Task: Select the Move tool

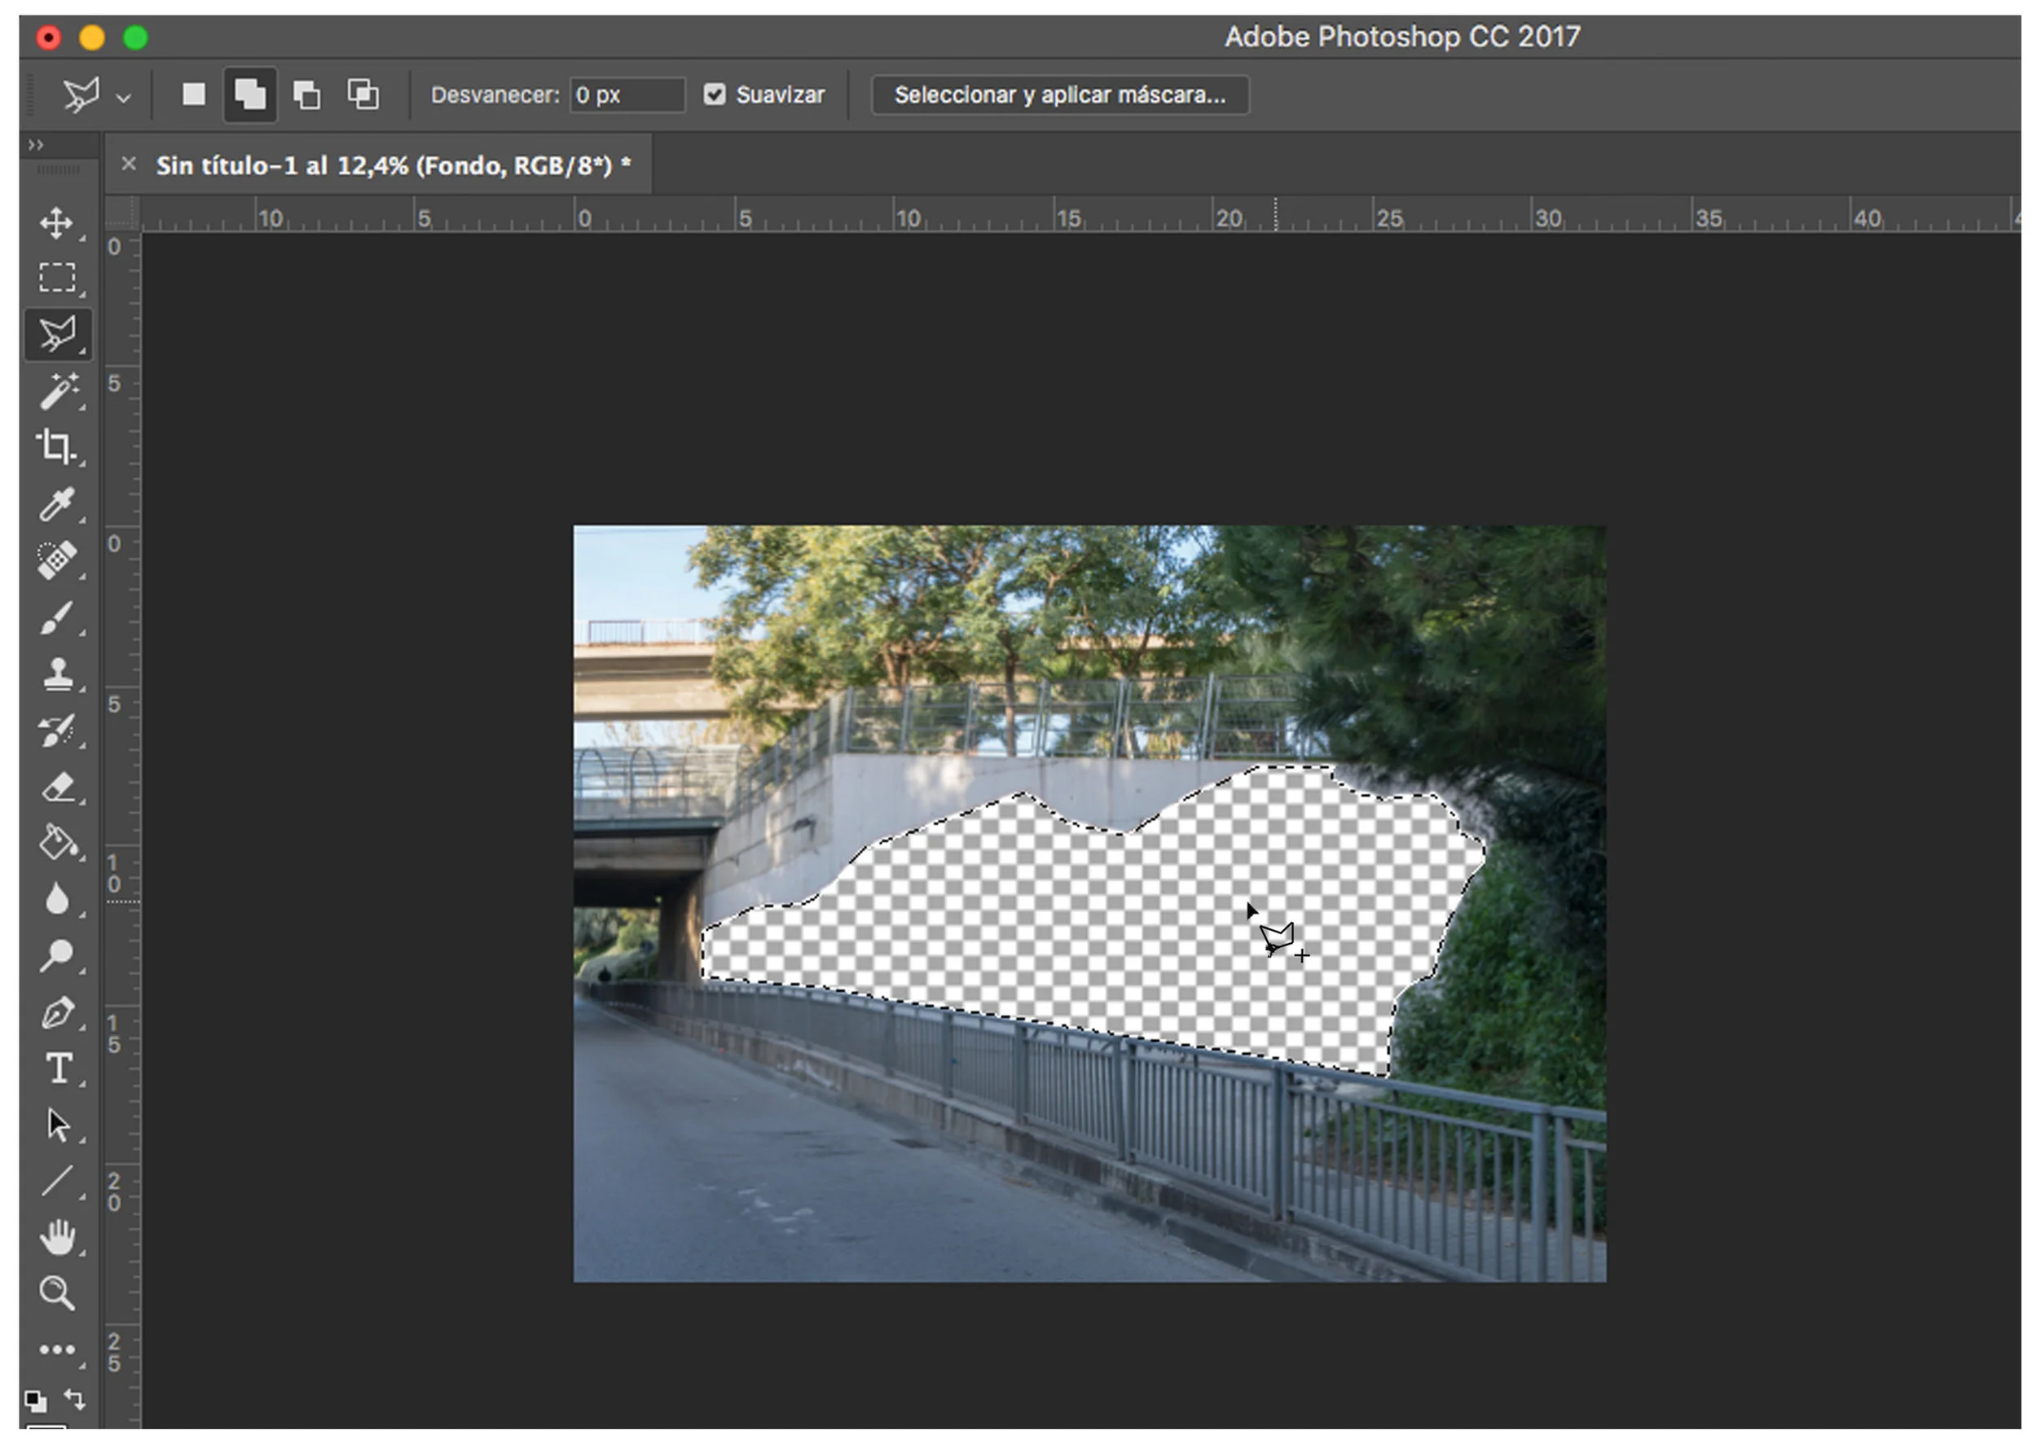Action: (x=57, y=222)
